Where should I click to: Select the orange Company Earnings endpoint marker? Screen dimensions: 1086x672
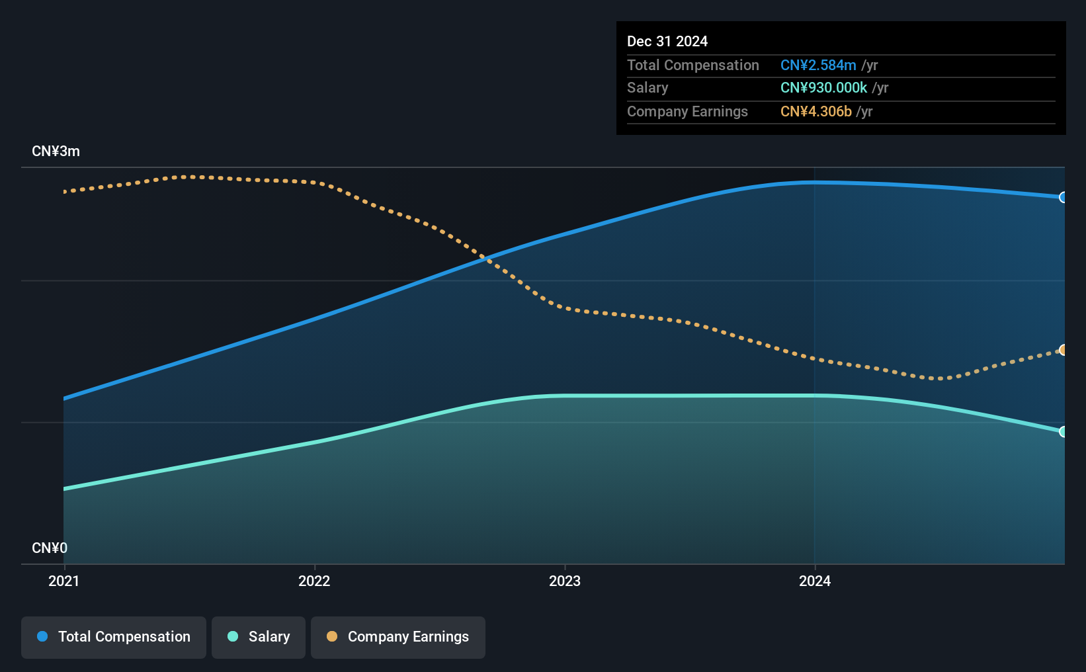pos(1063,350)
